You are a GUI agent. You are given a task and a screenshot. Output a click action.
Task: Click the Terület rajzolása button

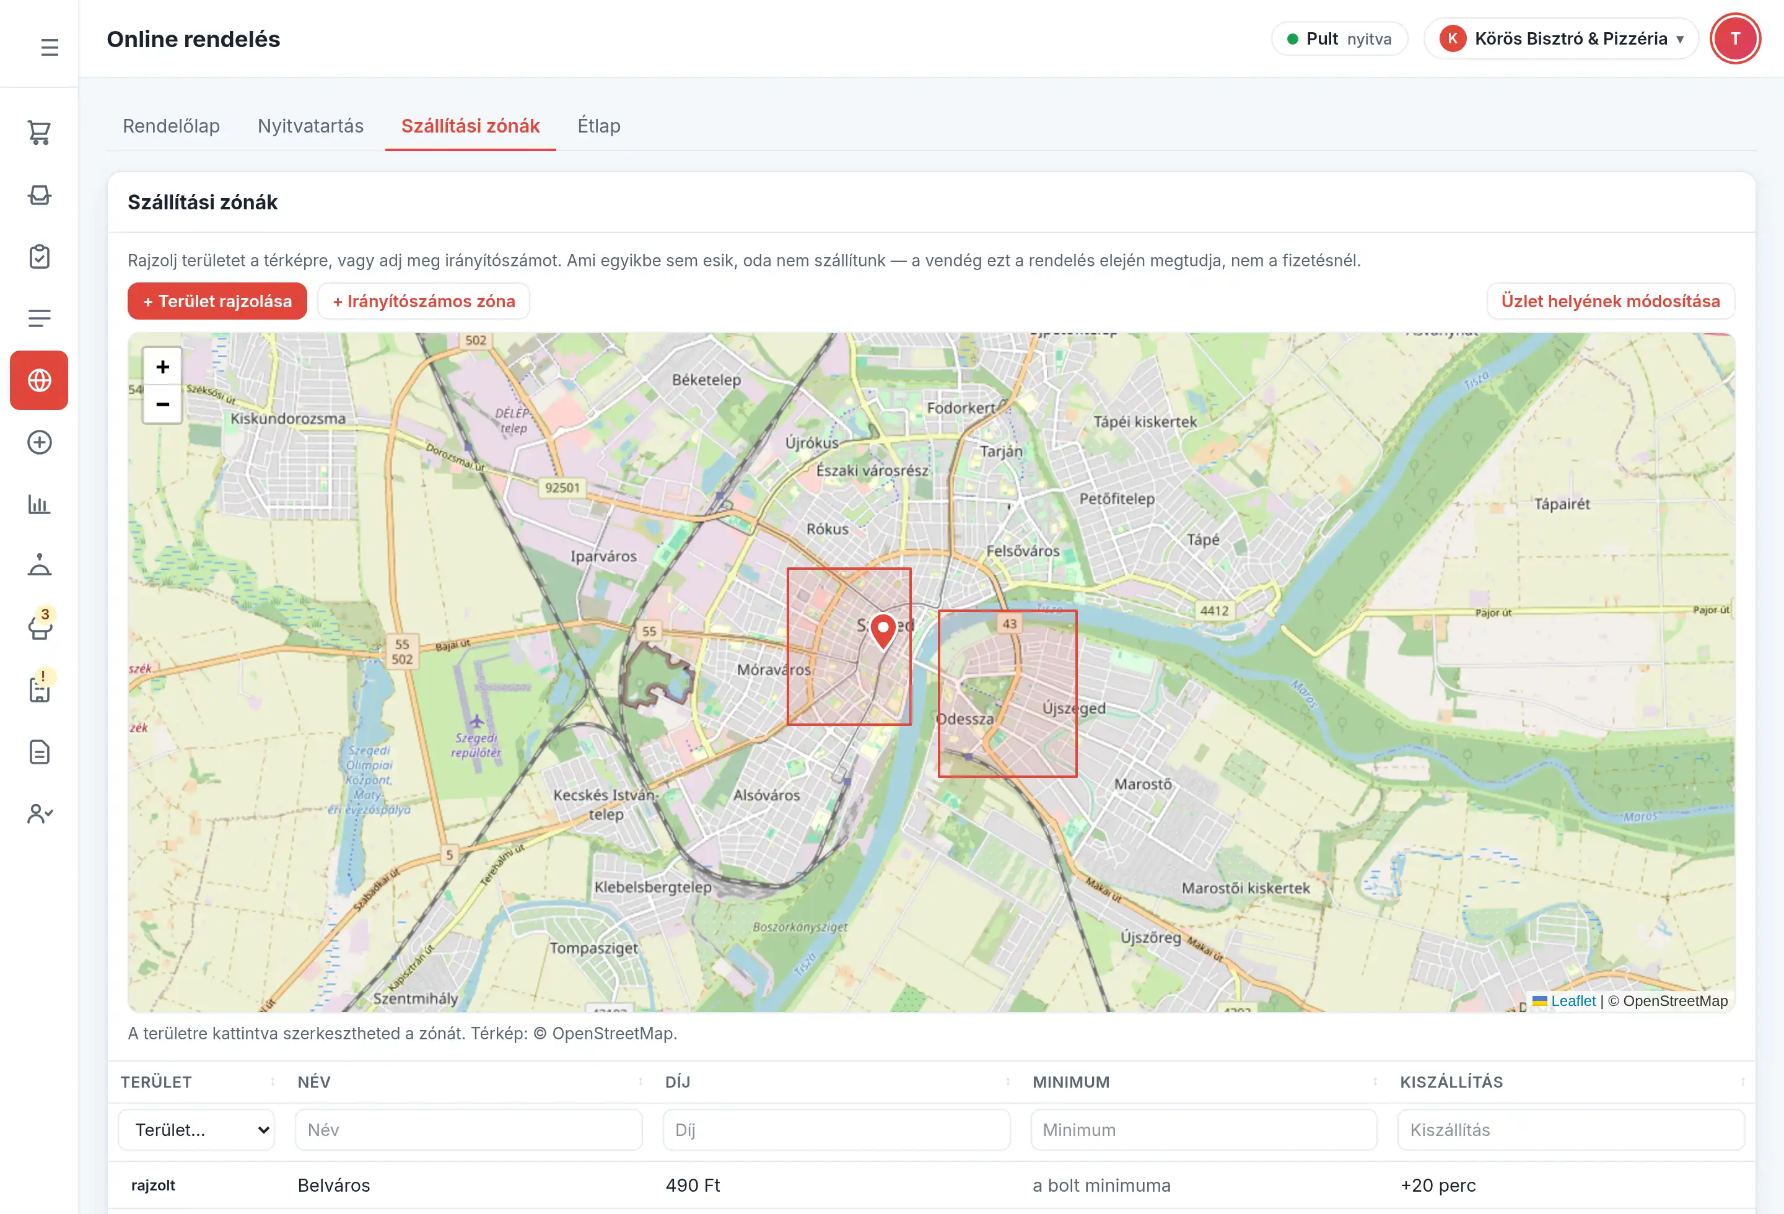[x=217, y=301]
